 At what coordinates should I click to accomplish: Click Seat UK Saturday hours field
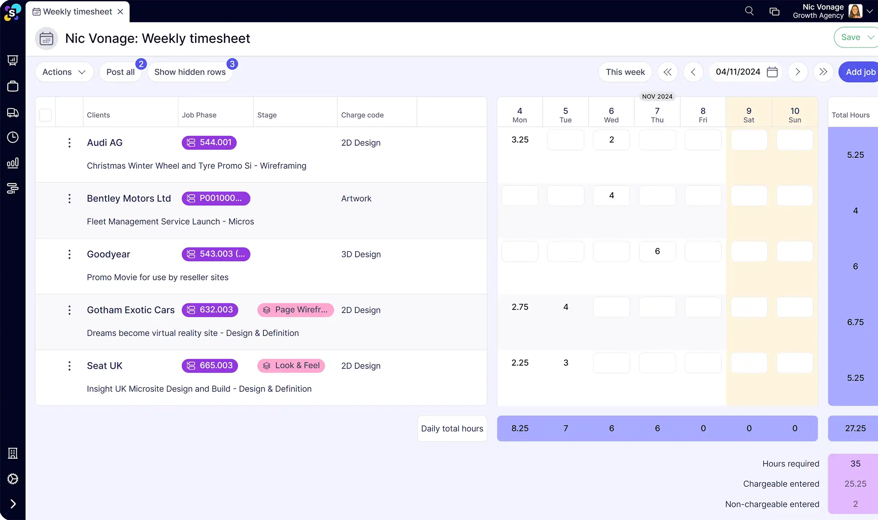click(749, 363)
